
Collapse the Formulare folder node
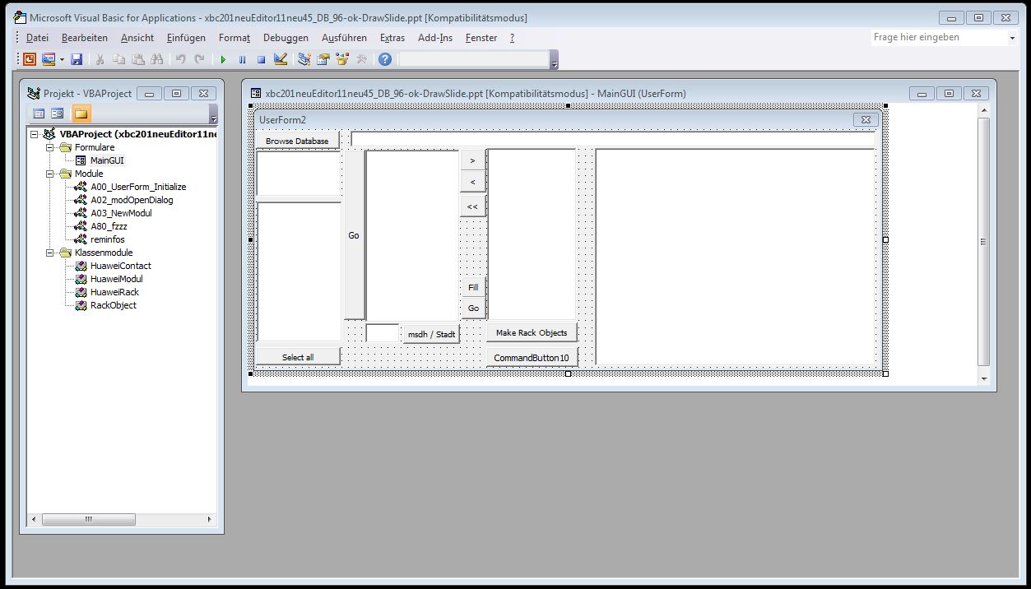pyautogui.click(x=49, y=147)
